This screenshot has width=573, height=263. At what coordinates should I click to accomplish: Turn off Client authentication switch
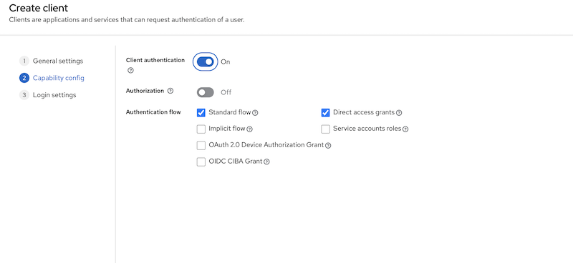[x=205, y=62]
